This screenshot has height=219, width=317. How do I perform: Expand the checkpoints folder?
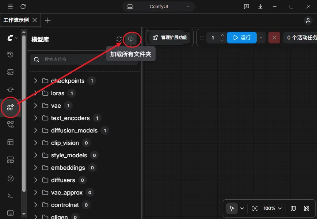[x=35, y=81]
